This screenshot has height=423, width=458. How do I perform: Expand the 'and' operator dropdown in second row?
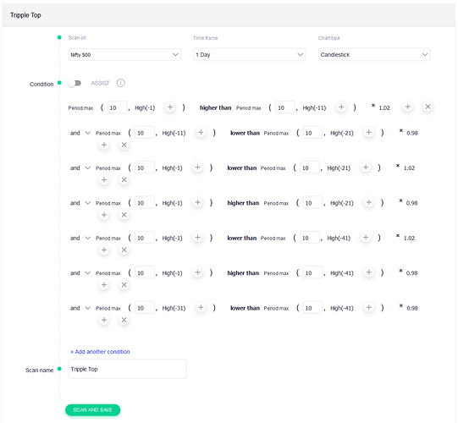tap(80, 133)
